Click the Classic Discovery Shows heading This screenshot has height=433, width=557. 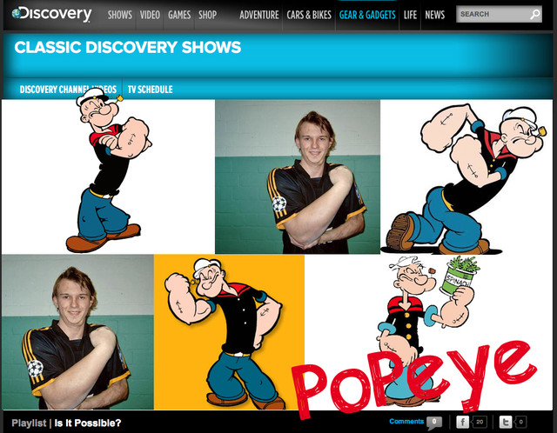pyautogui.click(x=128, y=47)
